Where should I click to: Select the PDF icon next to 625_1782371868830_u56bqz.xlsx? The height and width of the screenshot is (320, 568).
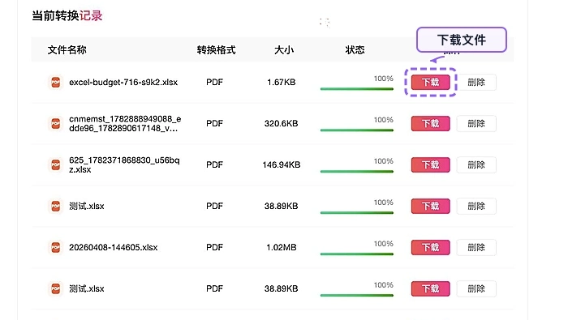(x=55, y=164)
